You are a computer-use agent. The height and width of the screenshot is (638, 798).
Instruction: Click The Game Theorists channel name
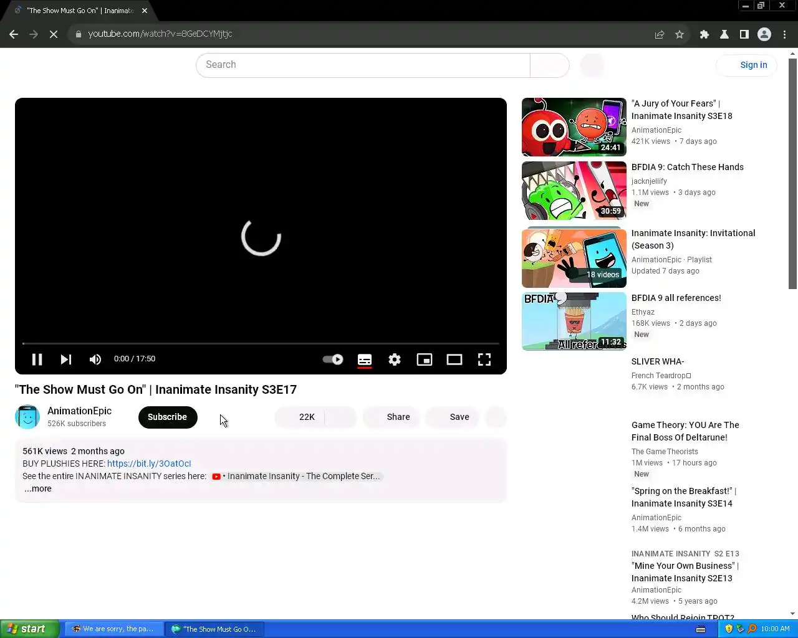[x=665, y=452]
